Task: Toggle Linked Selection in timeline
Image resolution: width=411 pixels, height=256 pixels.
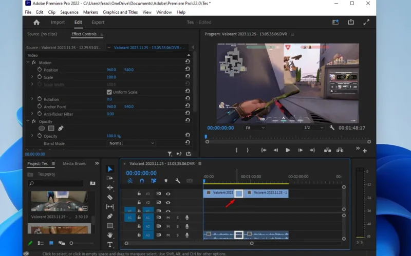Action: 154,181
